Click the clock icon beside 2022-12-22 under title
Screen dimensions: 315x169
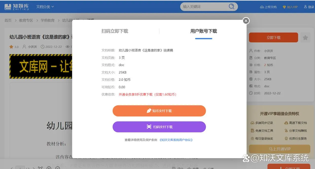click(x=43, y=47)
